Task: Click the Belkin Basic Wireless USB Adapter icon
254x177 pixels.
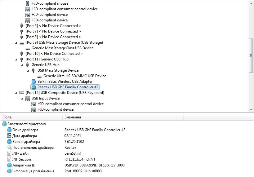Action: coord(33,82)
